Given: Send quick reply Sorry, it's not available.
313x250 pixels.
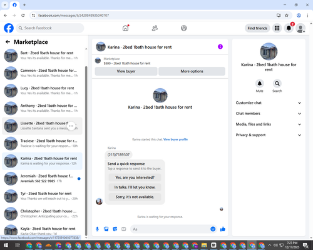Looking at the screenshot, I should click(x=135, y=197).
